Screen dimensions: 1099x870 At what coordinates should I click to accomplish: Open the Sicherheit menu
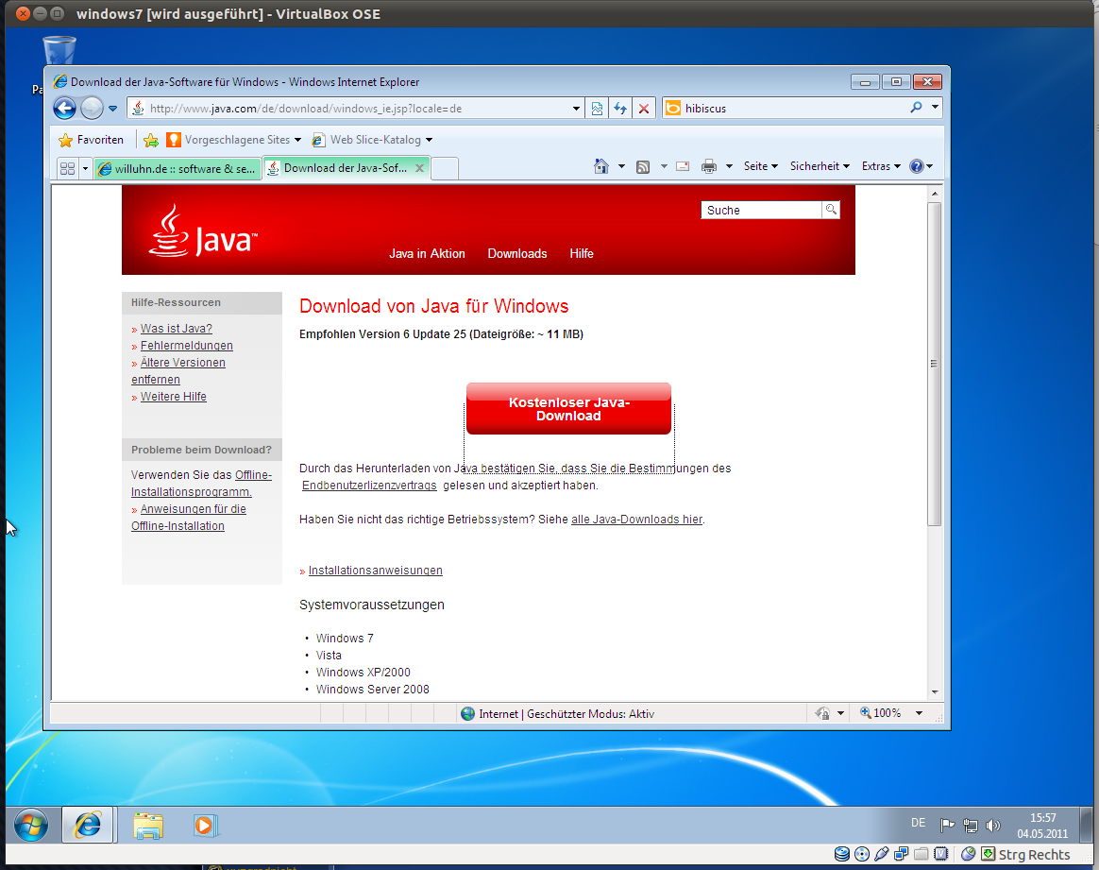click(x=820, y=166)
